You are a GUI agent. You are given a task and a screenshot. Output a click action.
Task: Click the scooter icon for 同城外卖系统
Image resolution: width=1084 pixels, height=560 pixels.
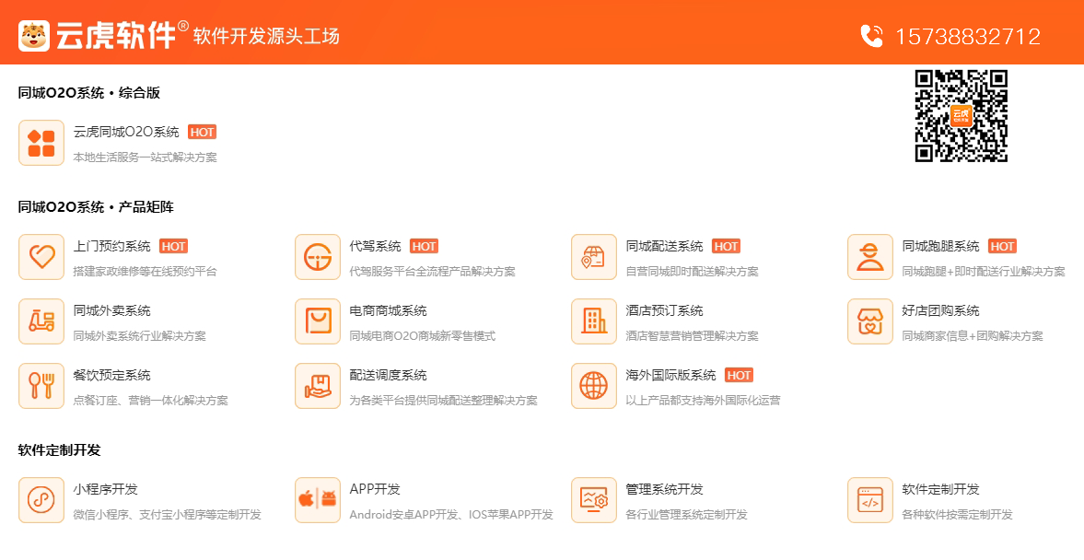click(41, 321)
